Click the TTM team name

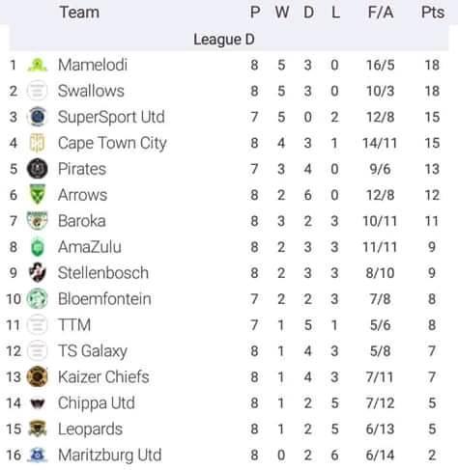[x=74, y=325]
